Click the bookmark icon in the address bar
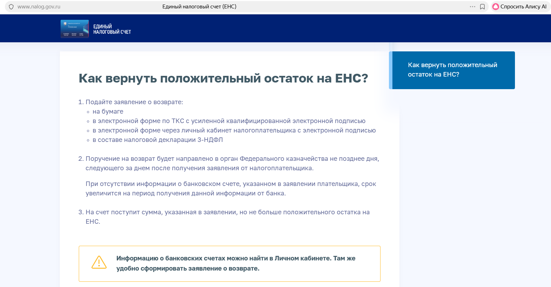This screenshot has width=551, height=287. 482,7
